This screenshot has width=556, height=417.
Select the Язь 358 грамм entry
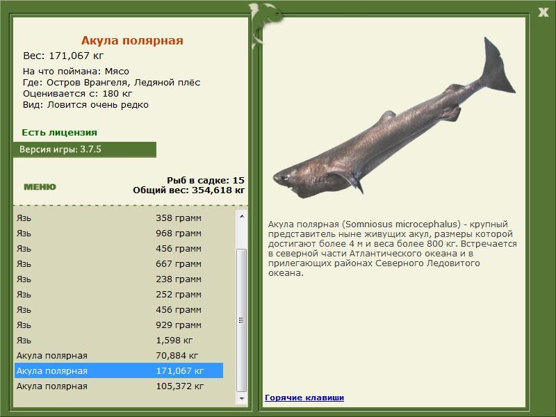119,218
